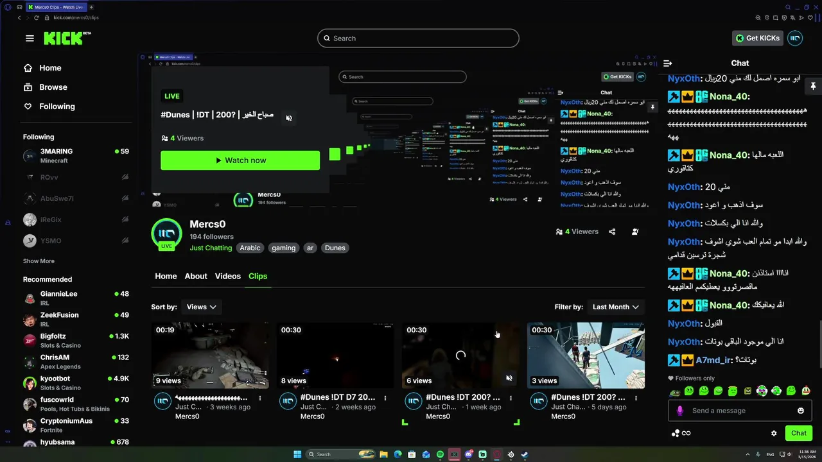Open followed channel 3MARING
Viewport: 822px width, 462px height.
pos(76,156)
